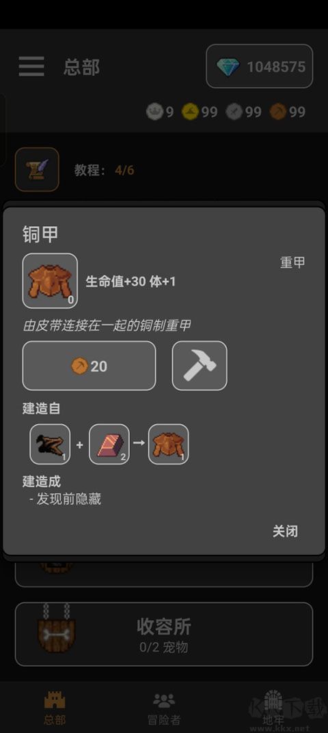Tap the resulting copper armor recipe icon
This screenshot has width=328, height=733.
tap(169, 444)
